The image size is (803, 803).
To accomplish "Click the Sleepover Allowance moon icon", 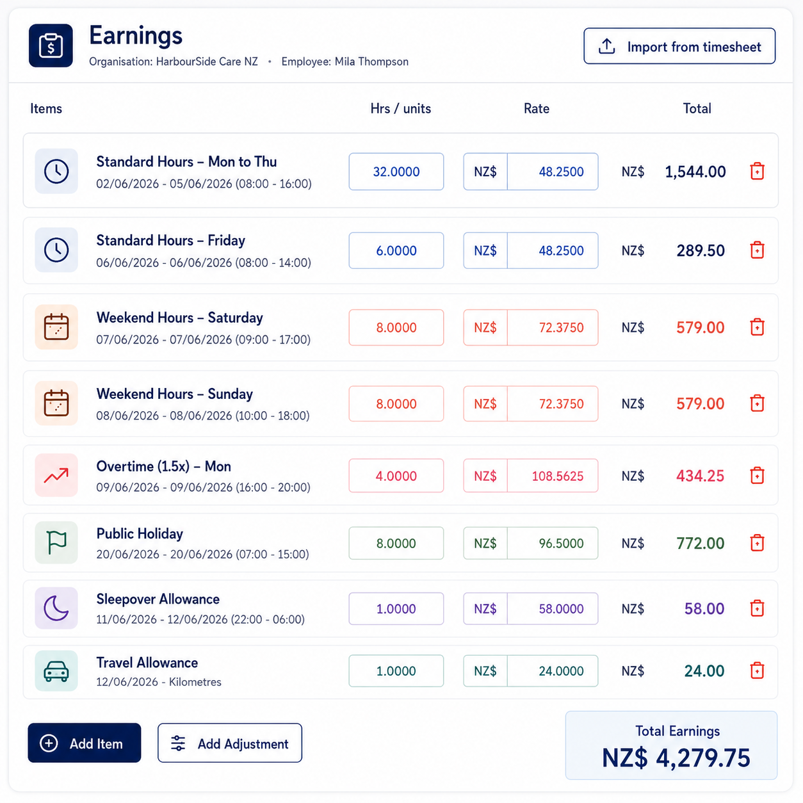I will point(56,608).
